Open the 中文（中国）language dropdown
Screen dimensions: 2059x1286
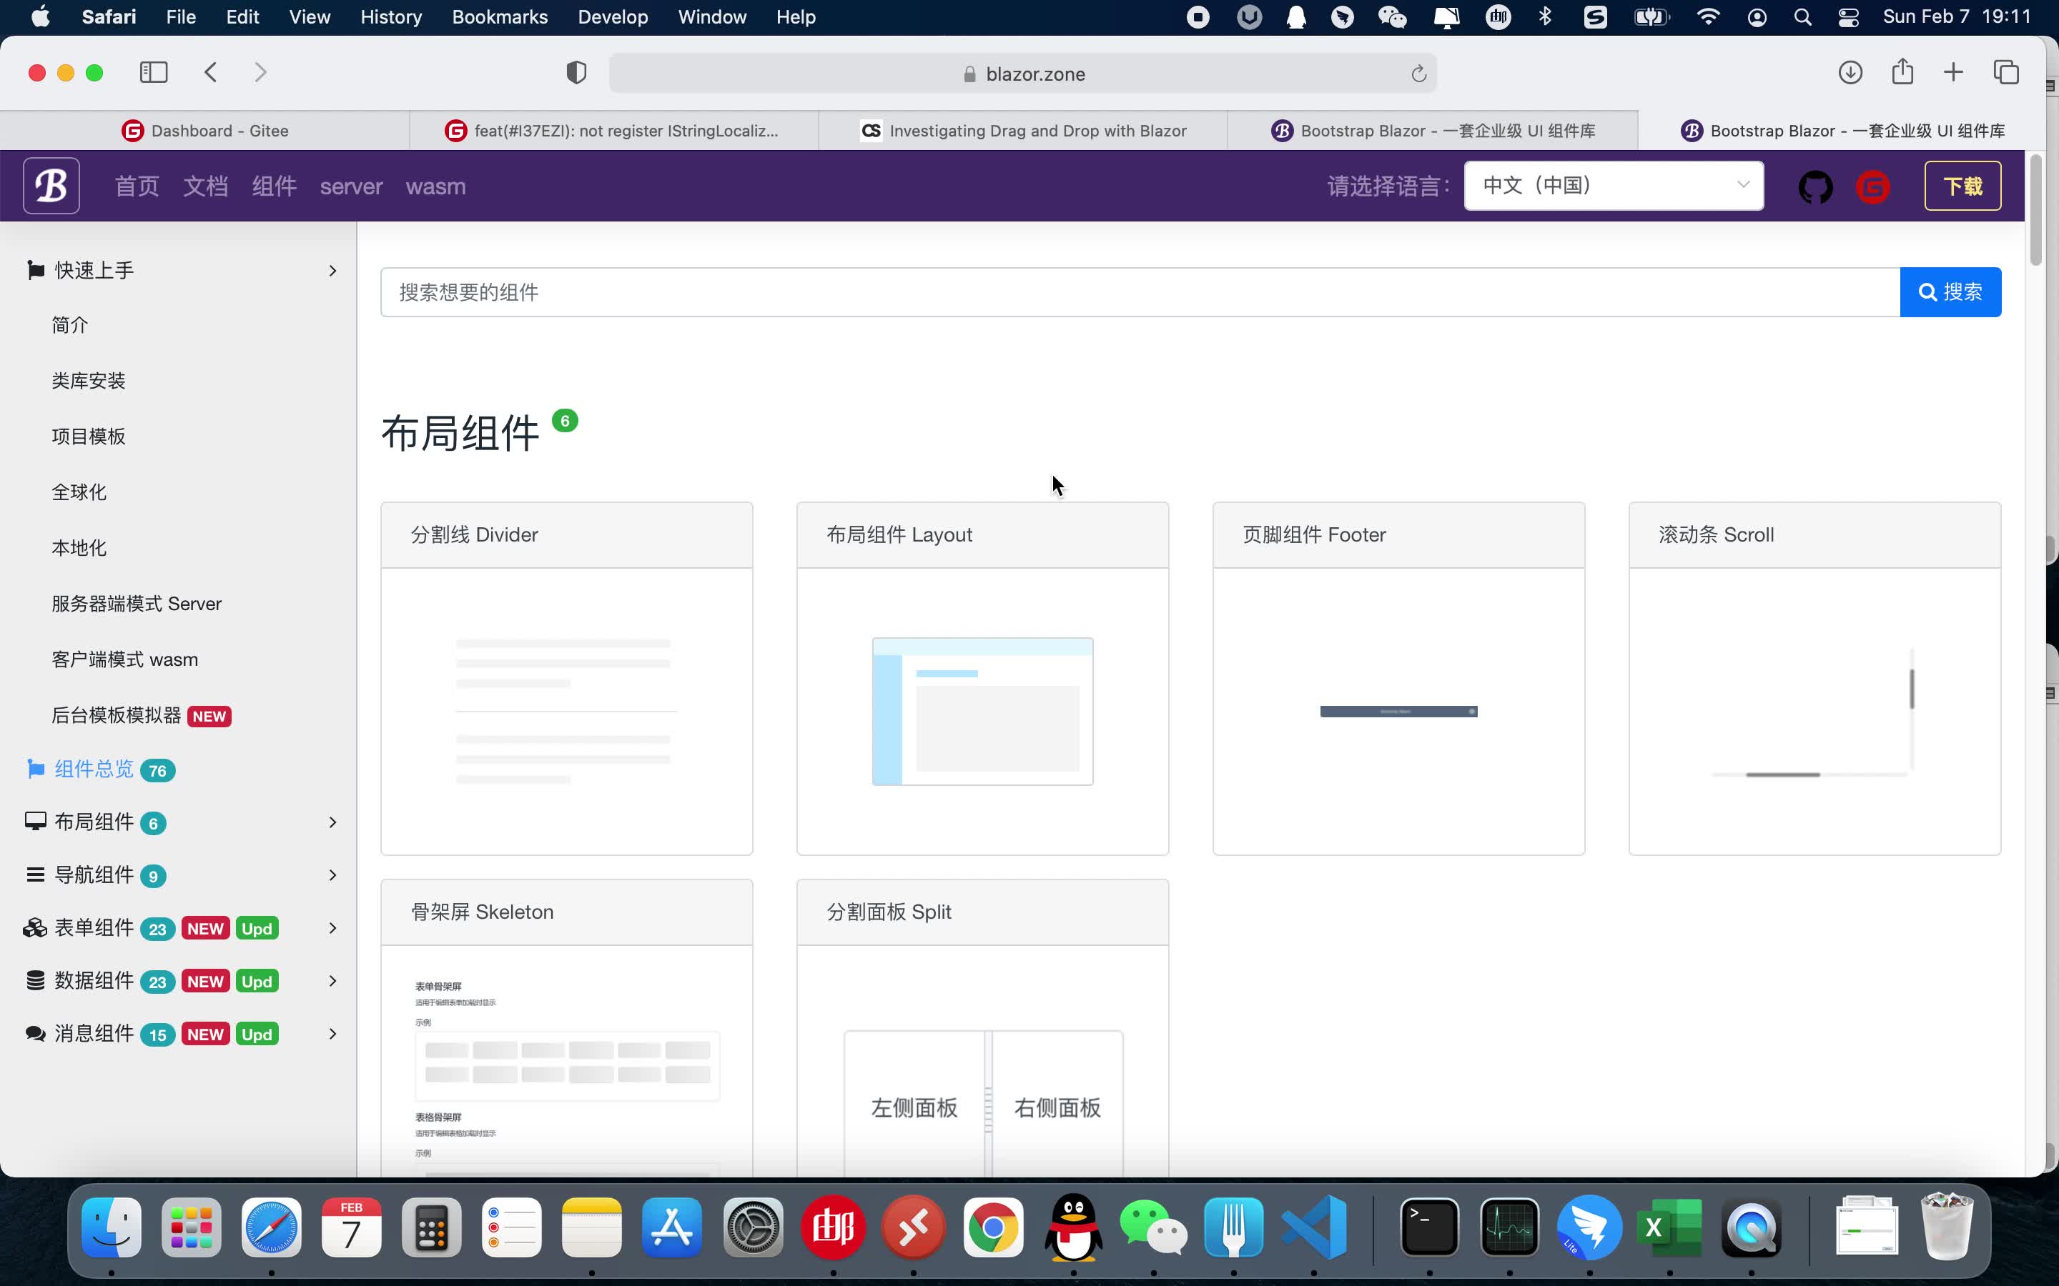click(x=1612, y=186)
